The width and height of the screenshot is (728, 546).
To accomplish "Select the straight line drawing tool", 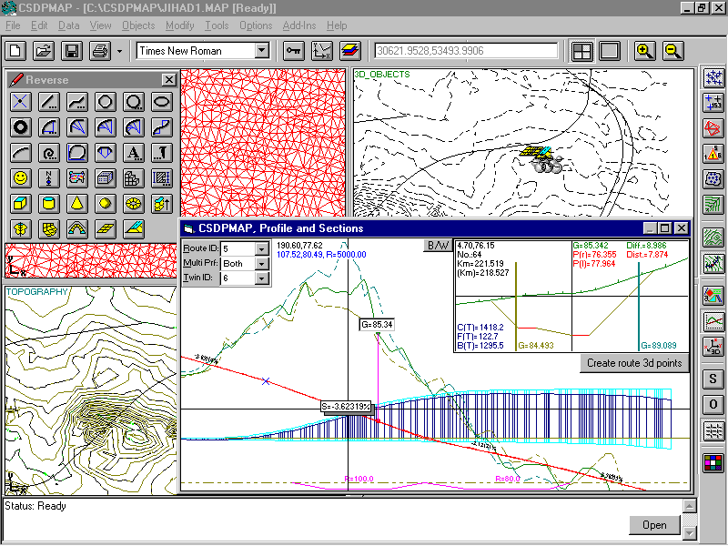I will point(49,102).
